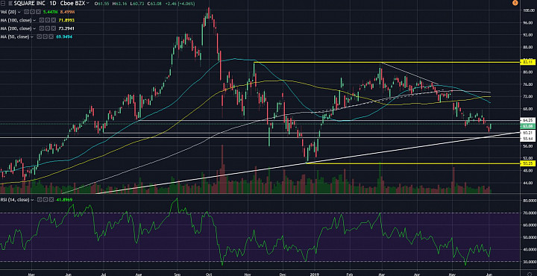Click the Sep label on the time axis
This screenshot has height=276, width=537.
click(x=177, y=274)
